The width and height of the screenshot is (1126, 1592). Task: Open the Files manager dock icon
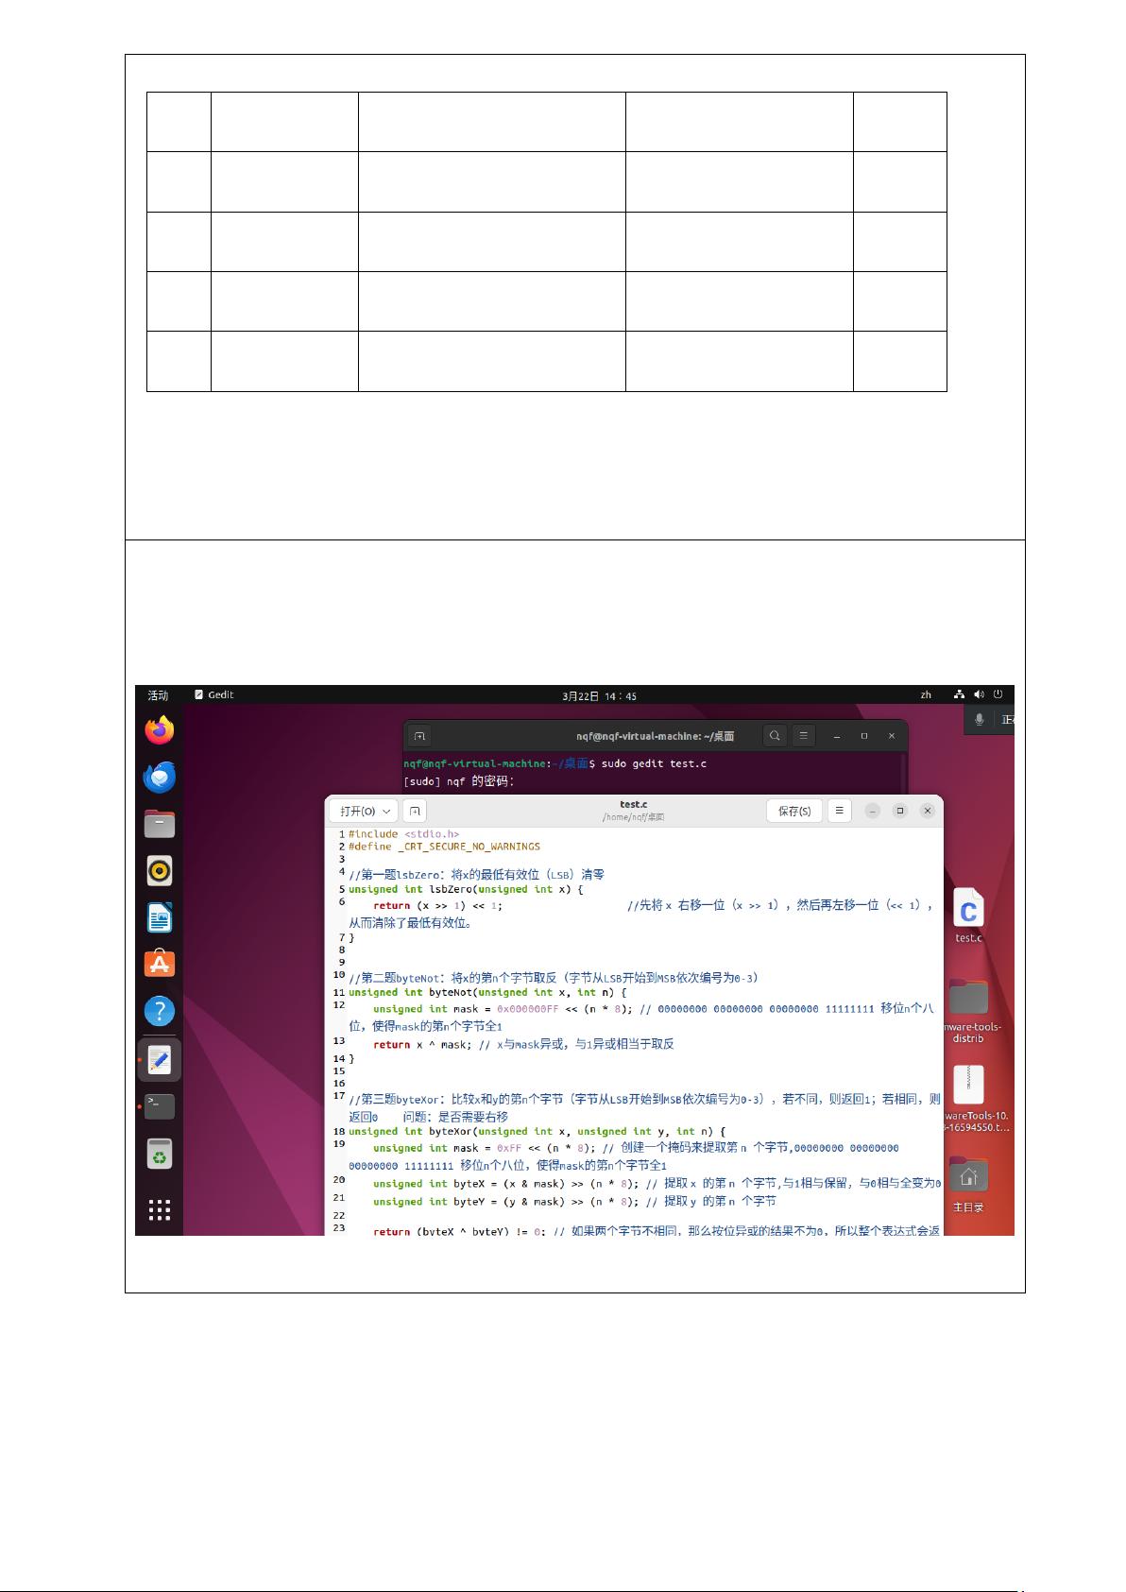pos(160,824)
